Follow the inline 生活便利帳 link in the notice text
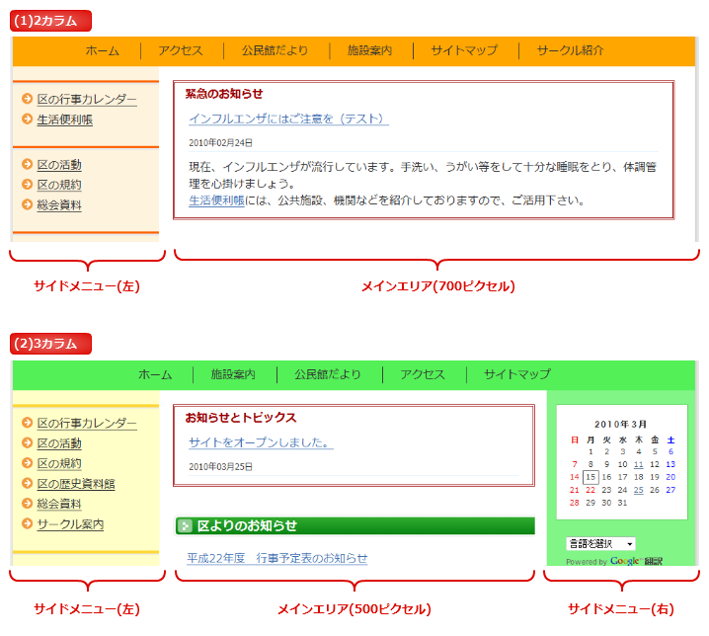Viewport: 709px width, 636px height. pos(216,200)
